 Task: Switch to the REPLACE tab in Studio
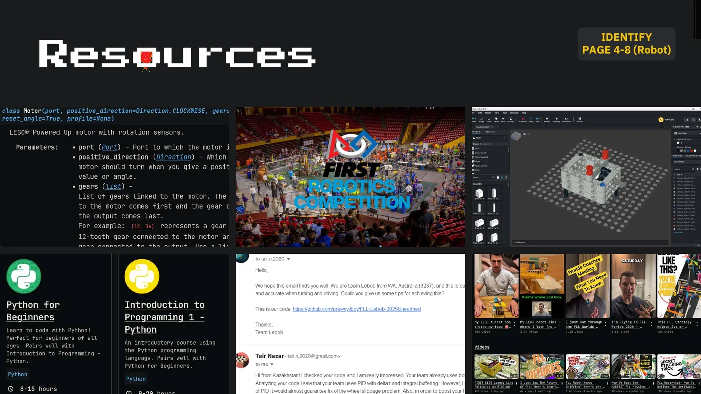(x=490, y=132)
